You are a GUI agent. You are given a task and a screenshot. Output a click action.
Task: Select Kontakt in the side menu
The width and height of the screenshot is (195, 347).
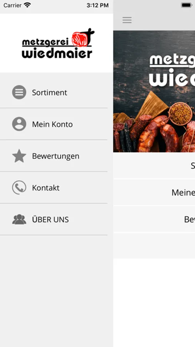click(54, 188)
